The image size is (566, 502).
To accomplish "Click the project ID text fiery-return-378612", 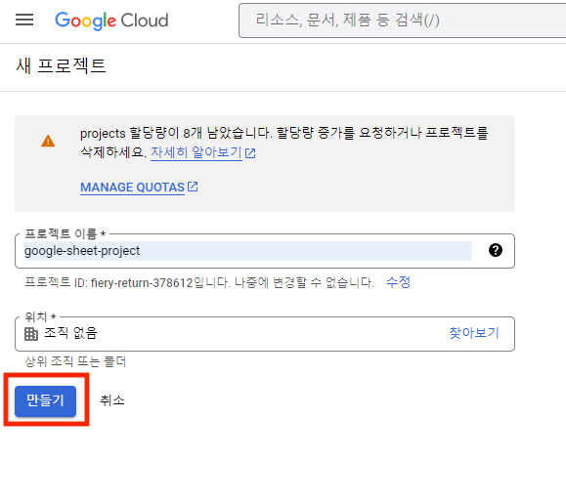I will click(142, 282).
